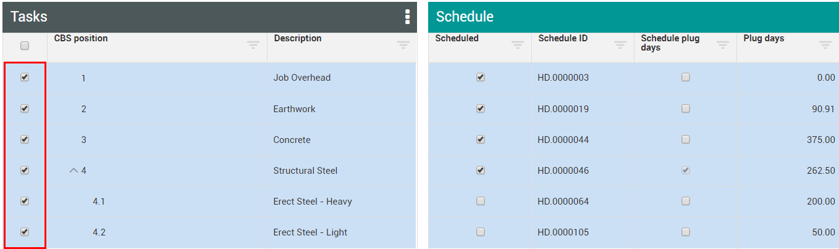Sort by the Description column header

click(298, 38)
